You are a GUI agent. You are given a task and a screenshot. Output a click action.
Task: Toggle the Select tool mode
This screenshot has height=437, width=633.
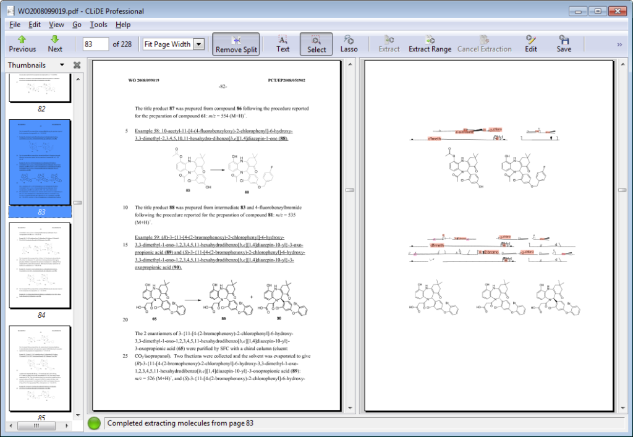click(316, 43)
